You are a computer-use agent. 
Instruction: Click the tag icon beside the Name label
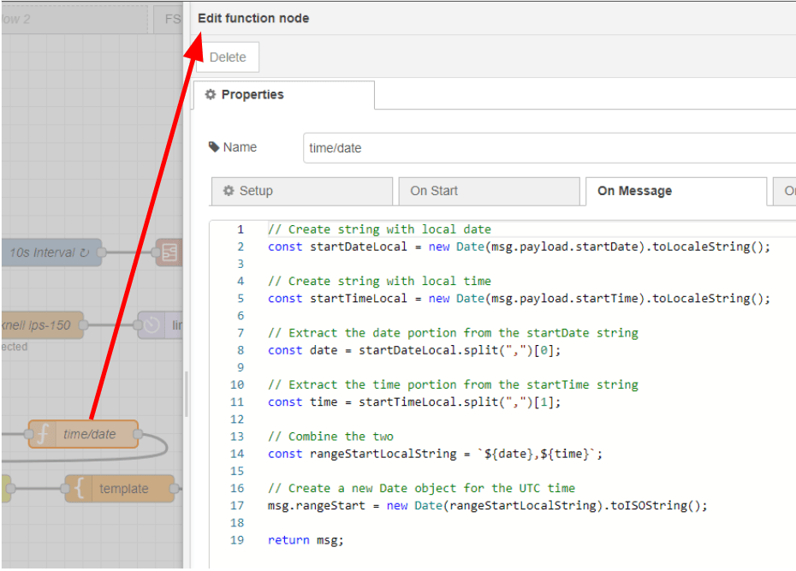(214, 146)
